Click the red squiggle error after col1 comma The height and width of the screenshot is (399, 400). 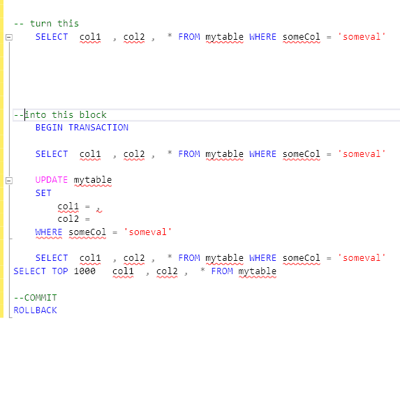click(x=99, y=210)
